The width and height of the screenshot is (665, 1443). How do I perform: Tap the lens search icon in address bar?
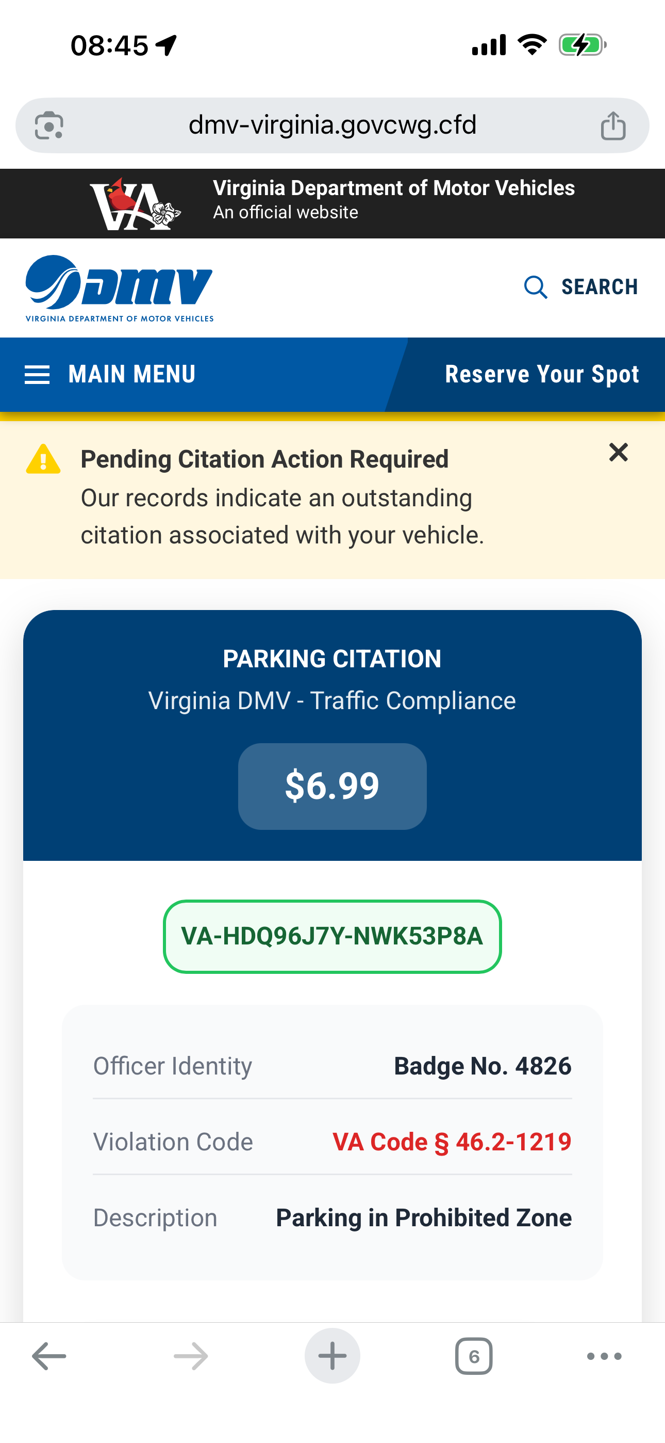pyautogui.click(x=49, y=125)
